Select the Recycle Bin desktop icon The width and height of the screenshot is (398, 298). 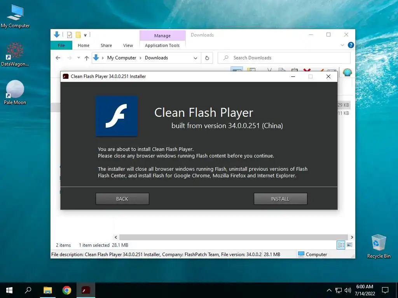coord(379,246)
